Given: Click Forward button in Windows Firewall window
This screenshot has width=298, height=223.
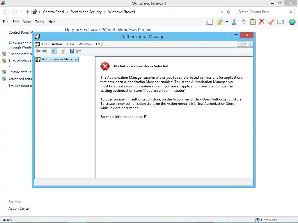Looking at the screenshot, I should 14,12.
